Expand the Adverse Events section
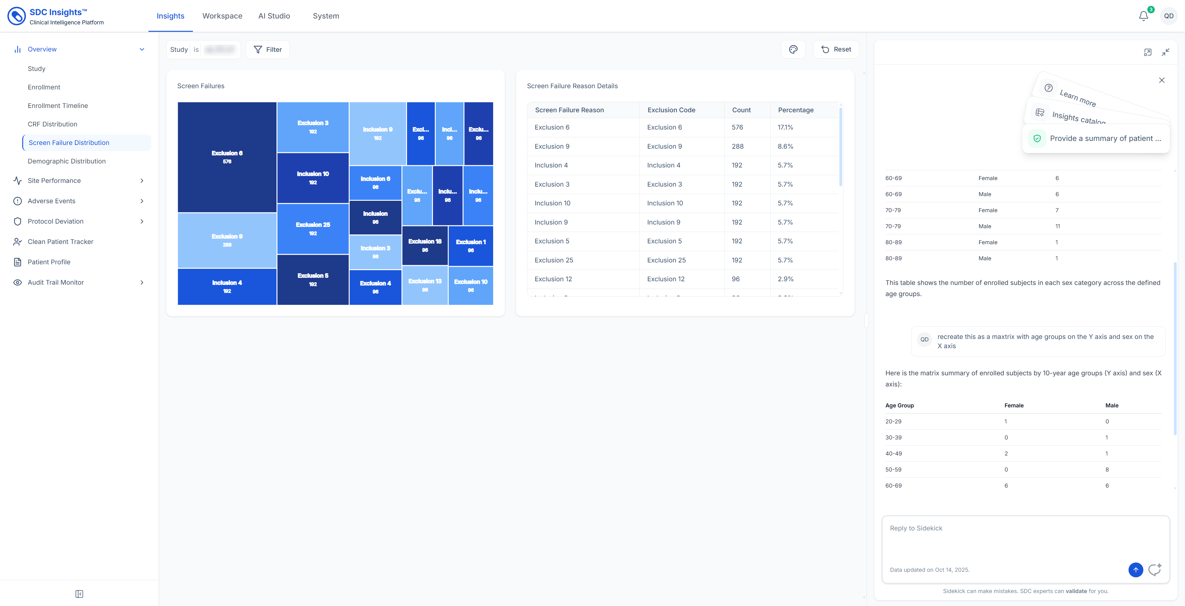The height and width of the screenshot is (606, 1185). point(142,201)
